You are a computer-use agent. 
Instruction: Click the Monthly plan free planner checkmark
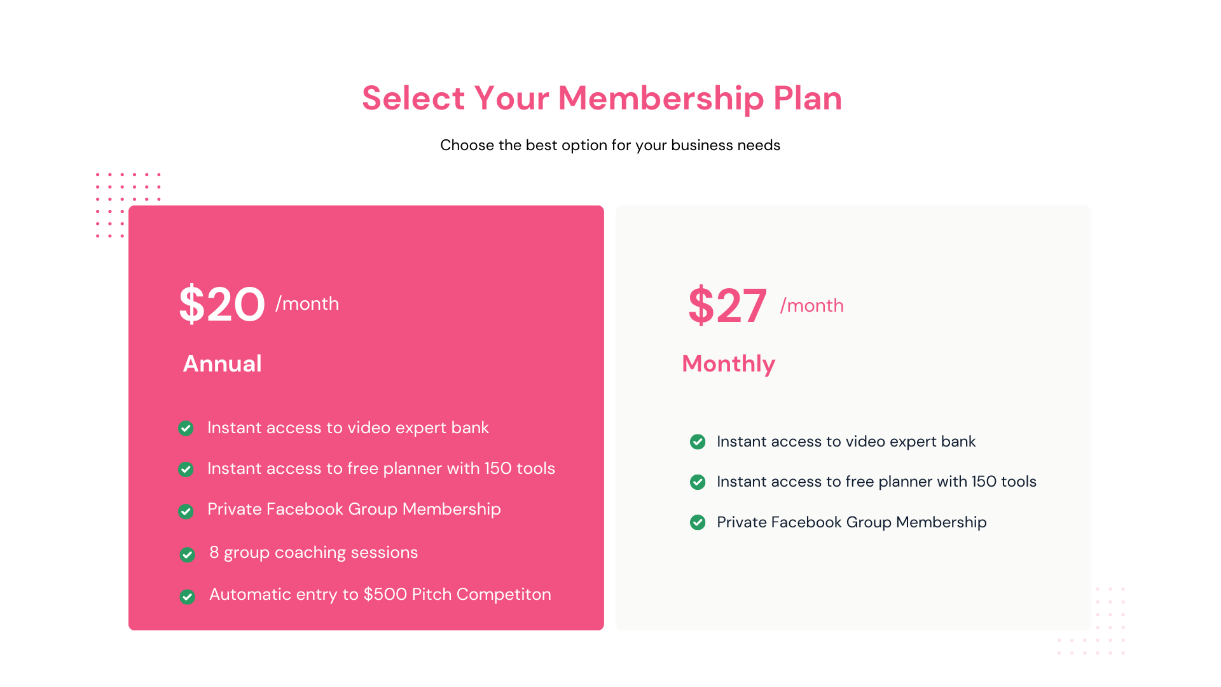[x=698, y=482]
